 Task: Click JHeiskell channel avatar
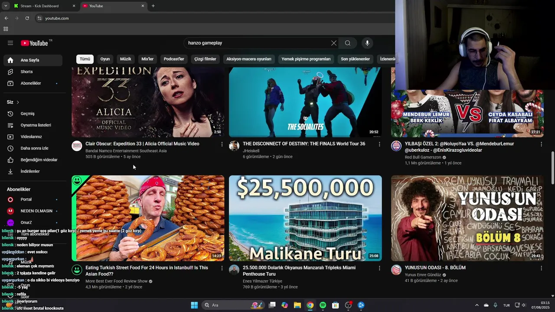point(234,146)
